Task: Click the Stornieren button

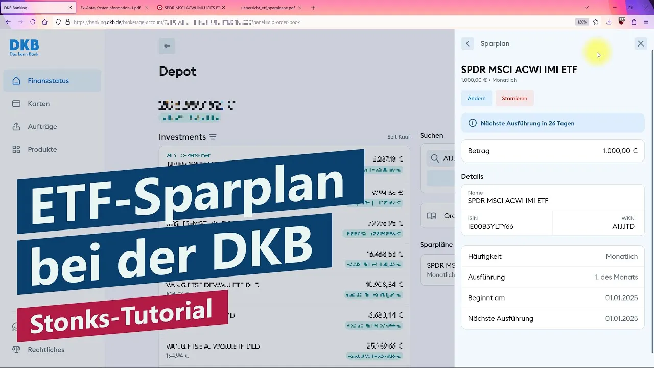Action: 515,98
